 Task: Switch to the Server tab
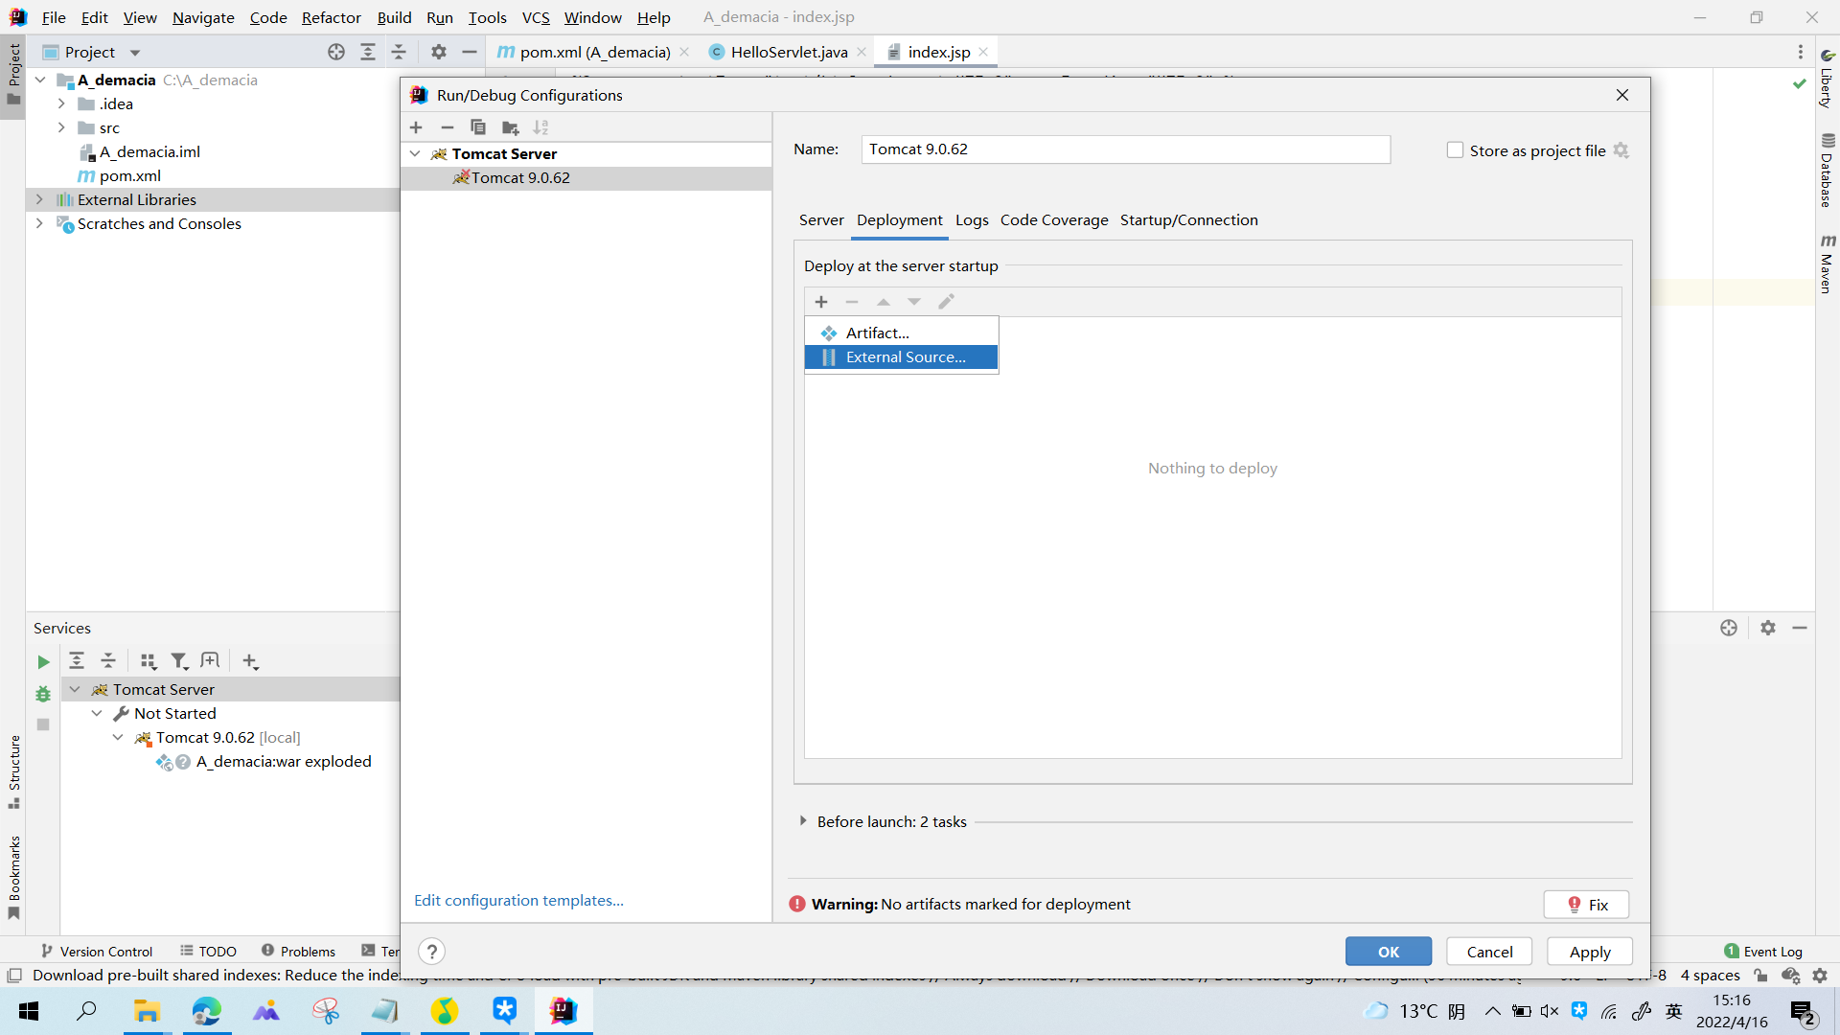821,220
